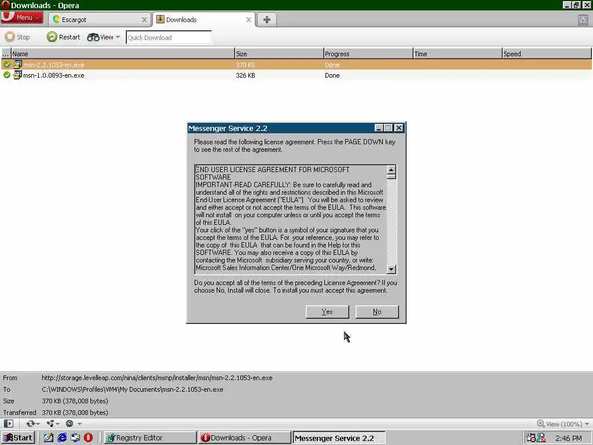Switch to the Downloads tab

point(204,20)
